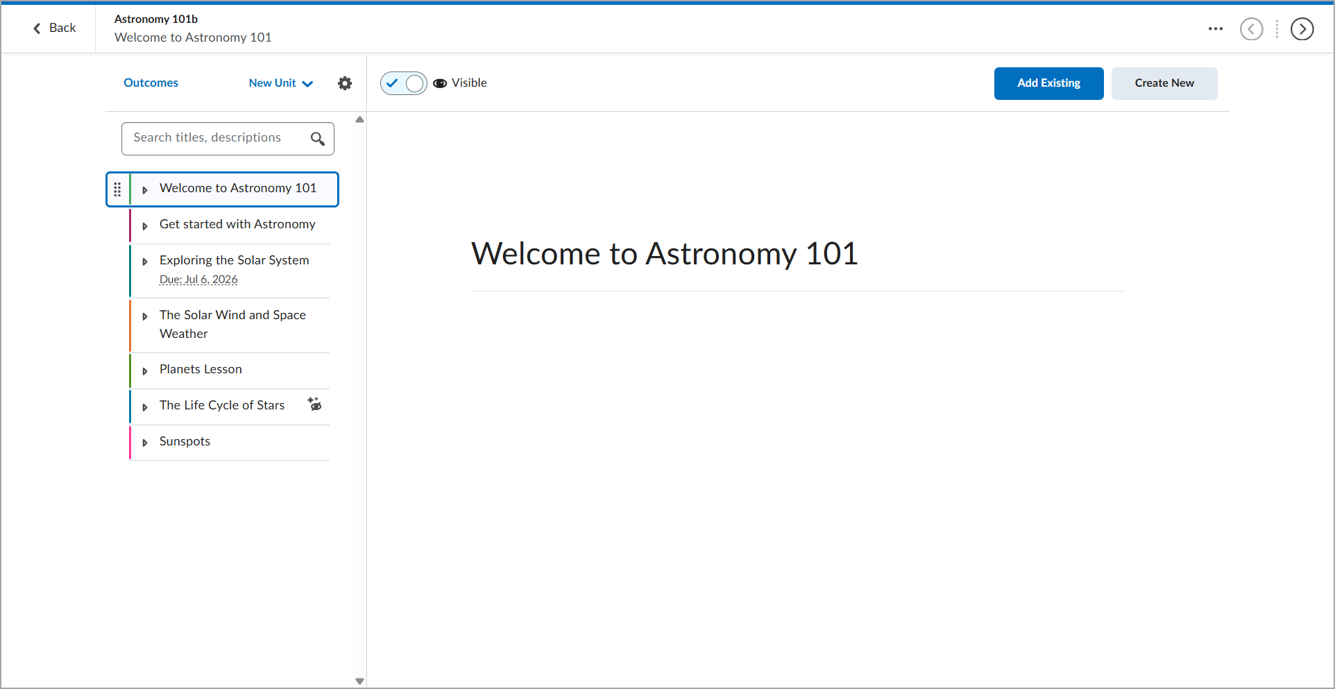Grab the drag handle on Welcome unit

tap(117, 189)
